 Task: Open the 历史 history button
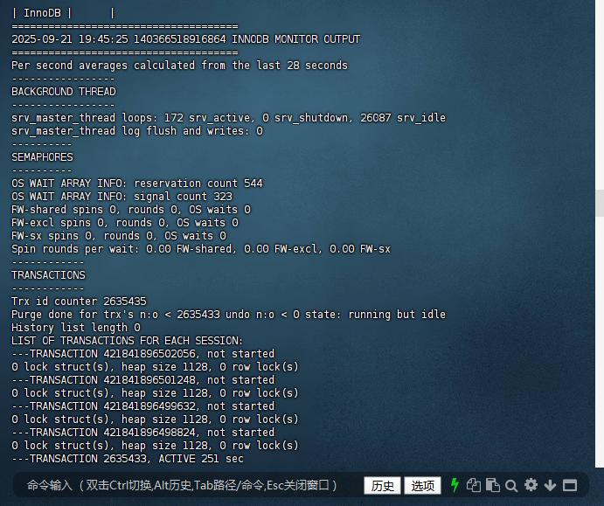pyautogui.click(x=383, y=486)
